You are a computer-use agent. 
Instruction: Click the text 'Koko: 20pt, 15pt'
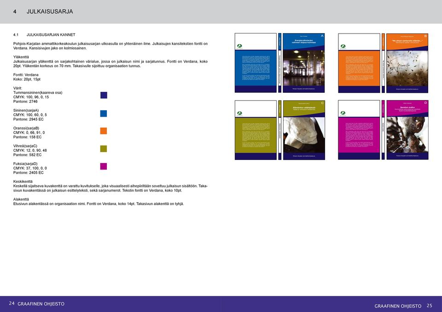pos(27,79)
